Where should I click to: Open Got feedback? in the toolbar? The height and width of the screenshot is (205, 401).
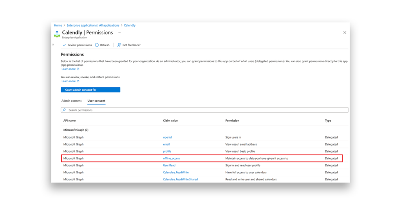point(129,45)
